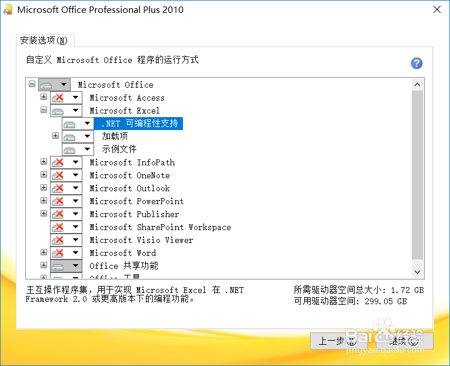This screenshot has width=450, height=366.
Task: Open install dropdown for Microsoft Visio Viewer
Action: pos(66,240)
